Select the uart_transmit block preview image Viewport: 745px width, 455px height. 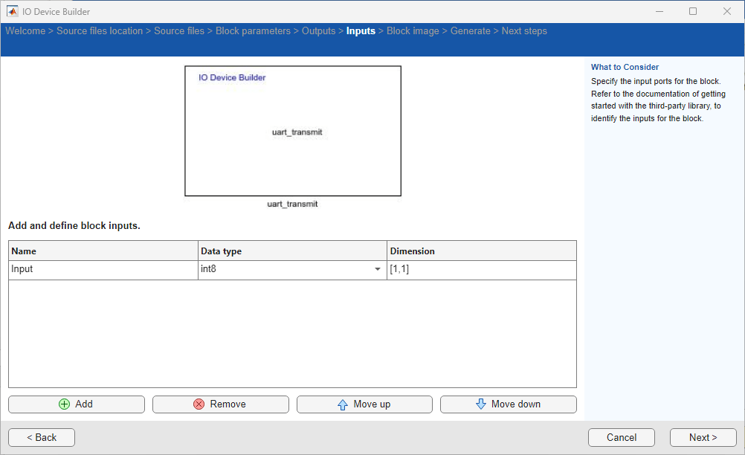(292, 131)
